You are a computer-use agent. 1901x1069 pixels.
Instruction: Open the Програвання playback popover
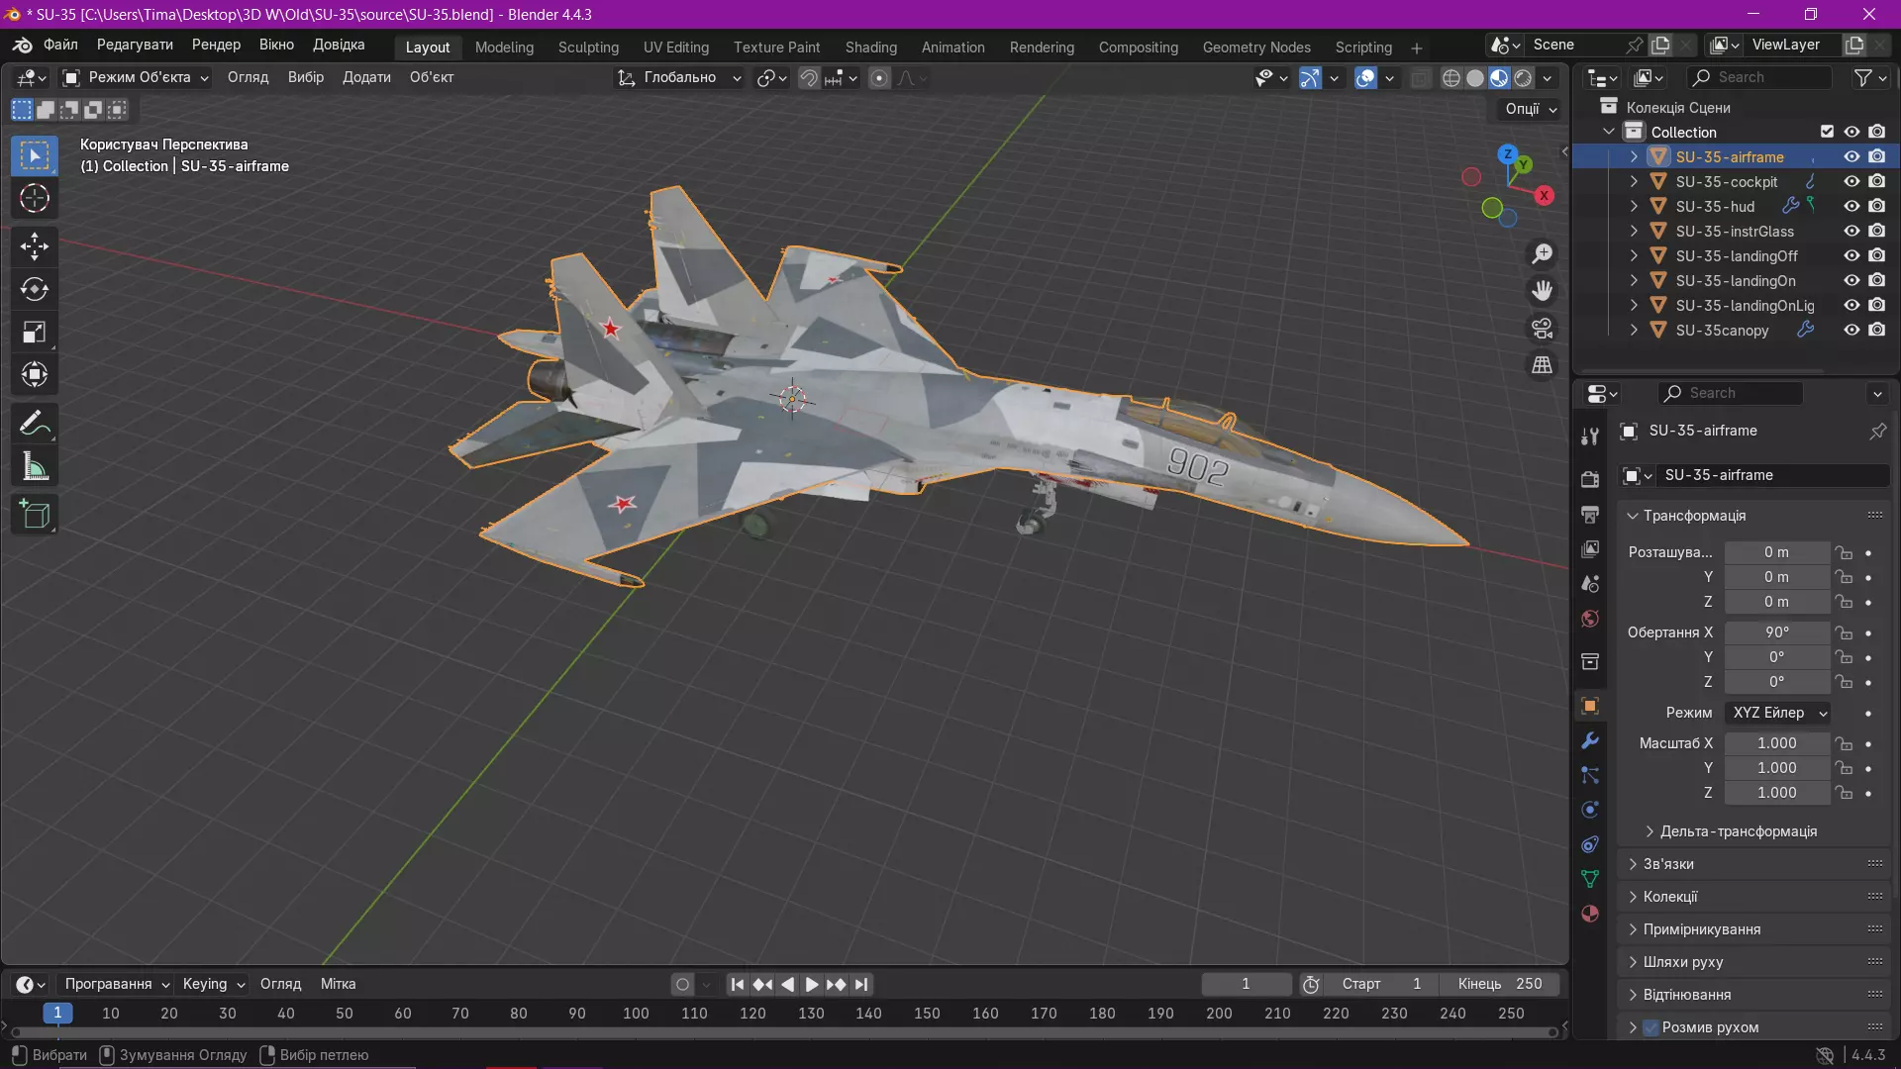coord(116,984)
